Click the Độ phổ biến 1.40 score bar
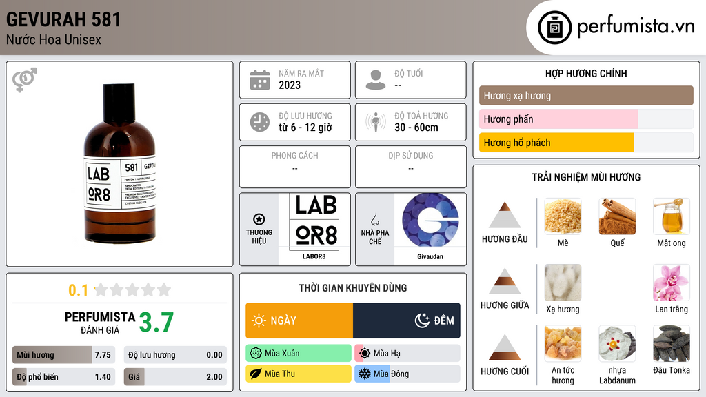The height and width of the screenshot is (397, 706). pyautogui.click(x=64, y=377)
